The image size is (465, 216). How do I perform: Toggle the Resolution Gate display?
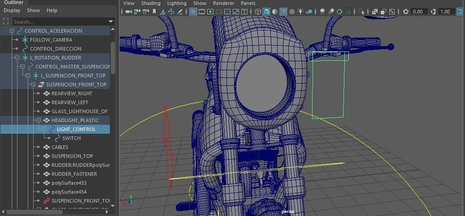(x=210, y=12)
